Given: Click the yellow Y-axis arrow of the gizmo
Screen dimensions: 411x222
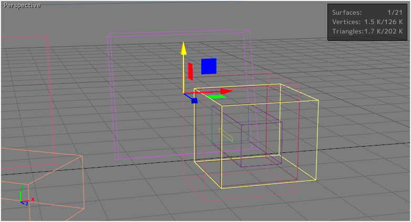Looking at the screenshot, I should [183, 48].
